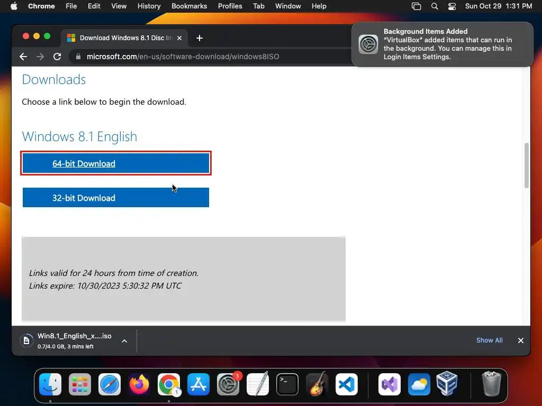This screenshot has height=406, width=542.
Task: Expand the Win8.1 ISO download options chevron
Action: tap(124, 341)
